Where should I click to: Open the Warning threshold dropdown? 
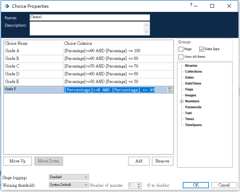(69, 185)
